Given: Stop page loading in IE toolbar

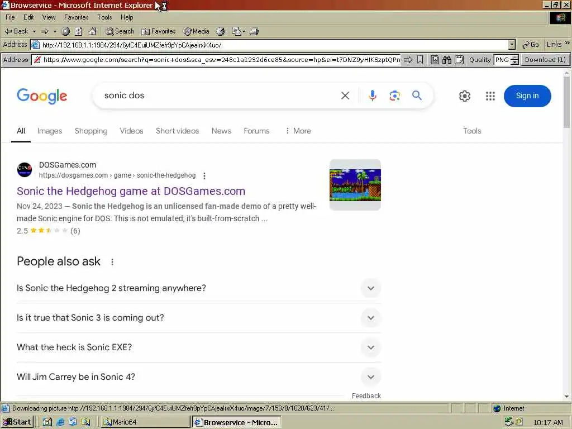Looking at the screenshot, I should [66, 31].
